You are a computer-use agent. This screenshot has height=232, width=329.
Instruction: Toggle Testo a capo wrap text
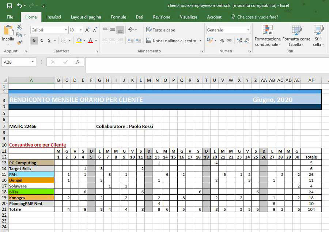[161, 30]
